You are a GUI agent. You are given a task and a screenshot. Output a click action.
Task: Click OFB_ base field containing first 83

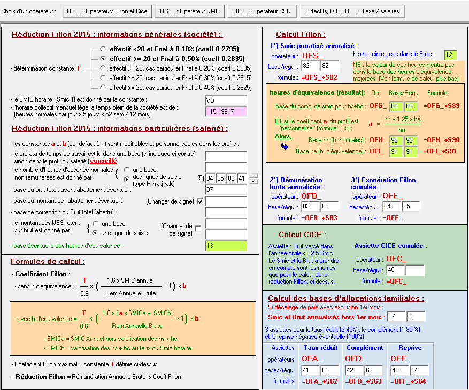click(x=310, y=206)
